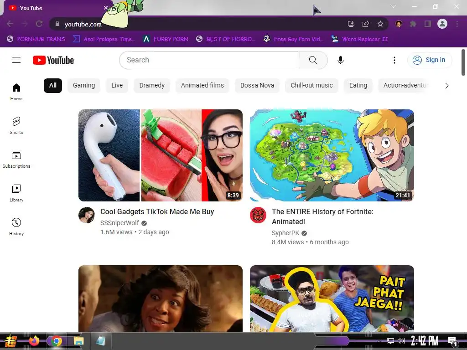
Task: Click the 2:42 PM taskbar clock
Action: pyautogui.click(x=425, y=341)
